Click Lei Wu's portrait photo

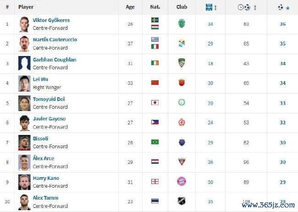[x=24, y=84]
